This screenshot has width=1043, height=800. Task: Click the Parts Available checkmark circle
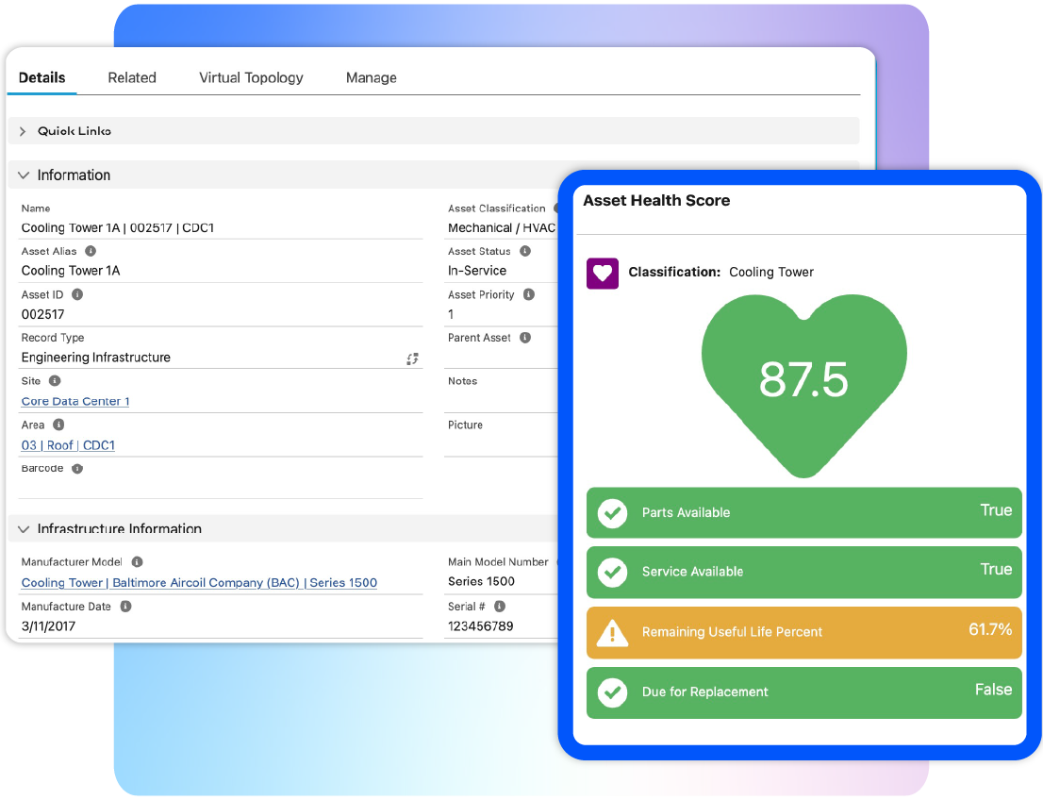click(612, 513)
